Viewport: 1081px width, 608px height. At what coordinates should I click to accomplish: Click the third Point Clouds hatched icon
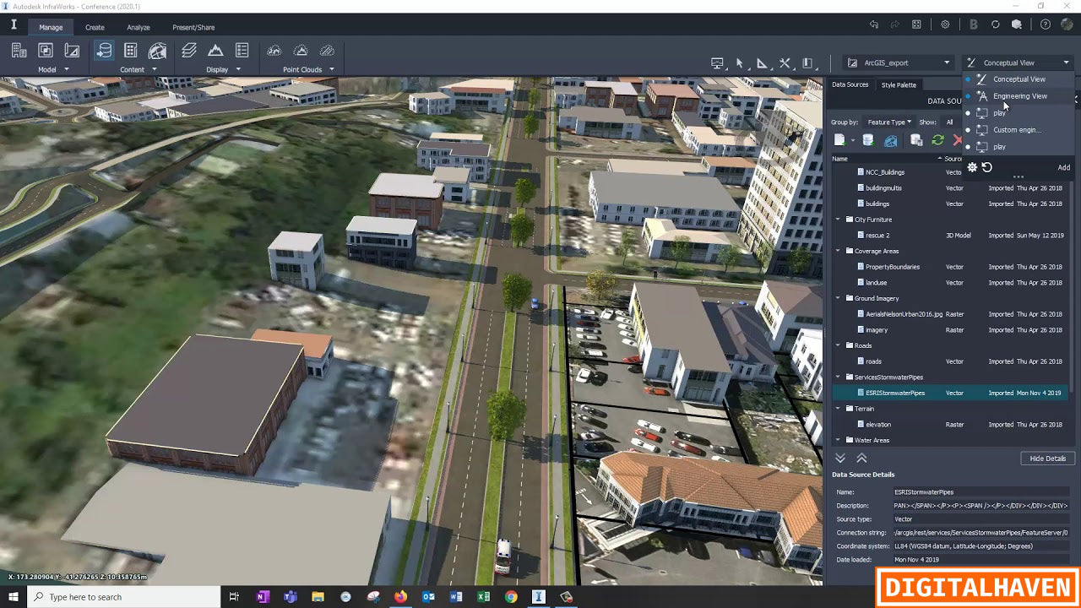[x=328, y=51]
